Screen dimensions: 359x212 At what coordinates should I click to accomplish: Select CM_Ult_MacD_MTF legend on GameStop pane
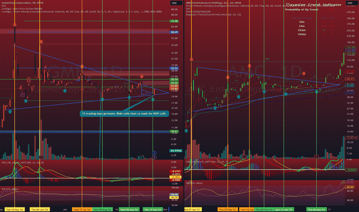pos(22,163)
